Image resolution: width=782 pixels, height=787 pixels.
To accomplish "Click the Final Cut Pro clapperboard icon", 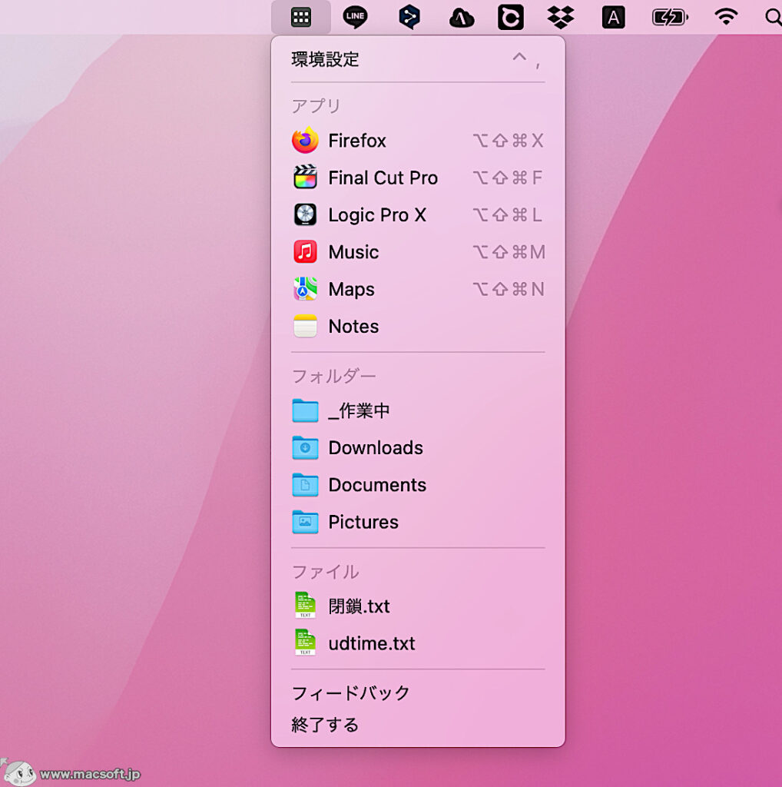I will [305, 178].
